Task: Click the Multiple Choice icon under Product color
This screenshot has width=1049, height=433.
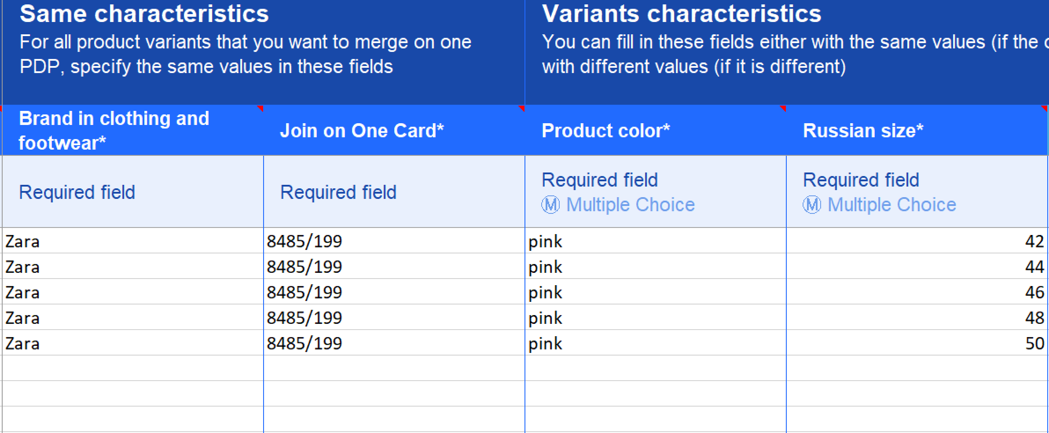Action: [550, 205]
